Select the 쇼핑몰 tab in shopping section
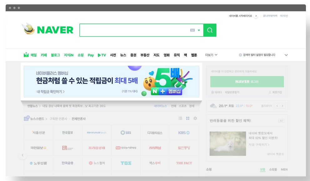This screenshot has width=310, height=181. tap(273, 169)
